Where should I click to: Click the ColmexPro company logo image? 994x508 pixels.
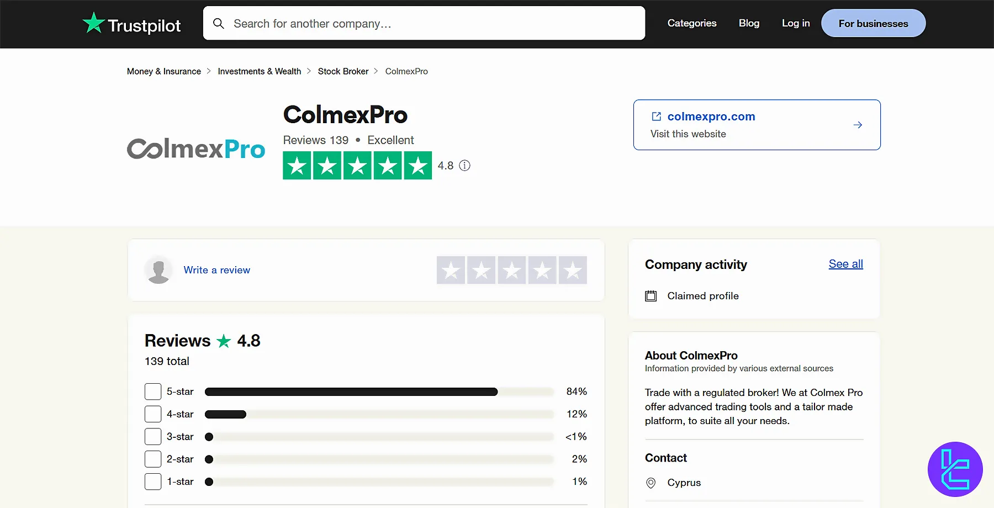coord(196,149)
